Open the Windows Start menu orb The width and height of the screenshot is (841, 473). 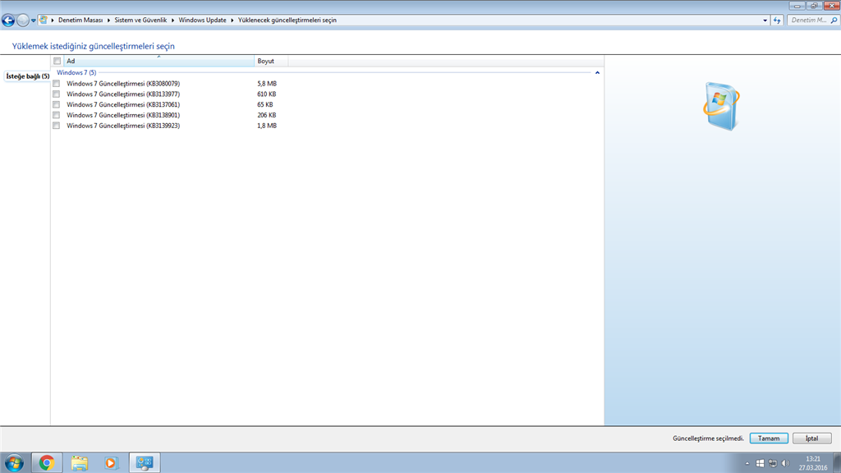[x=14, y=462]
